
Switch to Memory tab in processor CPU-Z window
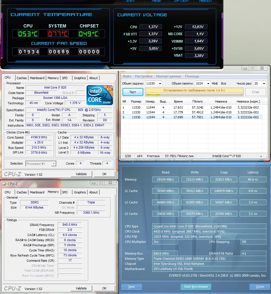click(53, 78)
